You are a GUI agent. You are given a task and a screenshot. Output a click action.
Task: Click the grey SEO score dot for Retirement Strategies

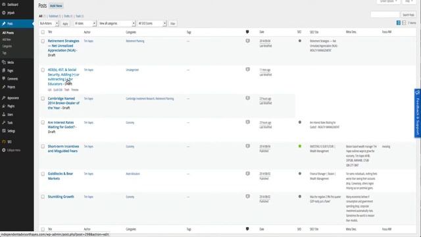point(300,41)
